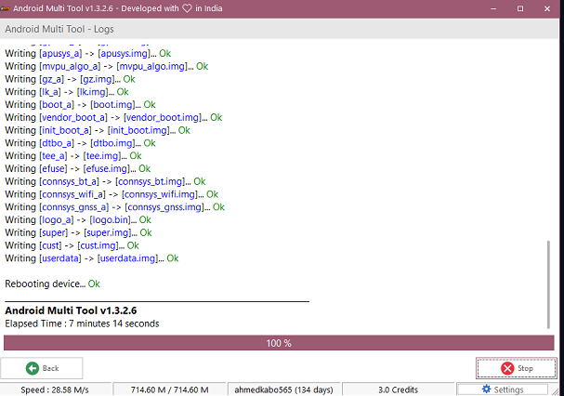
Task: Click the ahmedkabo565 account status cell
Action: tap(282, 389)
